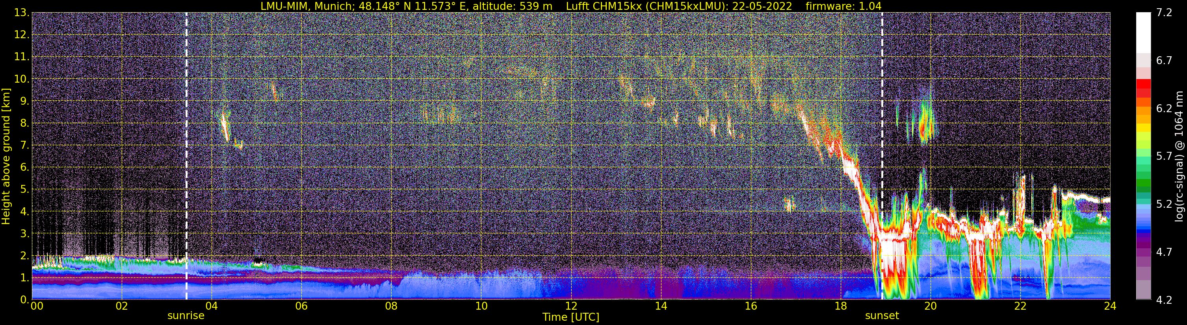This screenshot has width=1187, height=325.
Task: Click the height axis tick '6.'
Action: 25,168
